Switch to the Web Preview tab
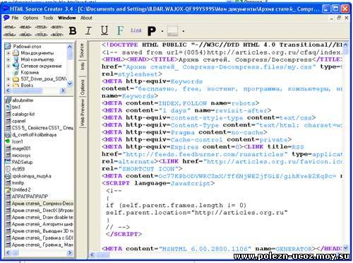Image resolution: width=353 pixels, height=263 pixels. (83, 112)
